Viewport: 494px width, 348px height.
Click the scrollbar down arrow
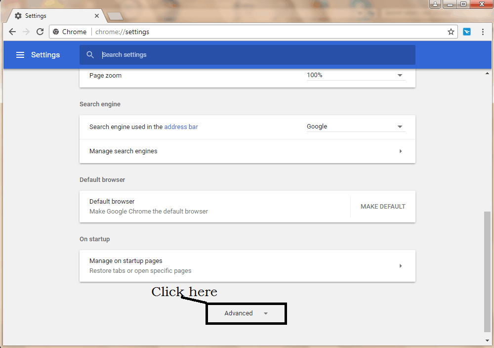[488, 341]
